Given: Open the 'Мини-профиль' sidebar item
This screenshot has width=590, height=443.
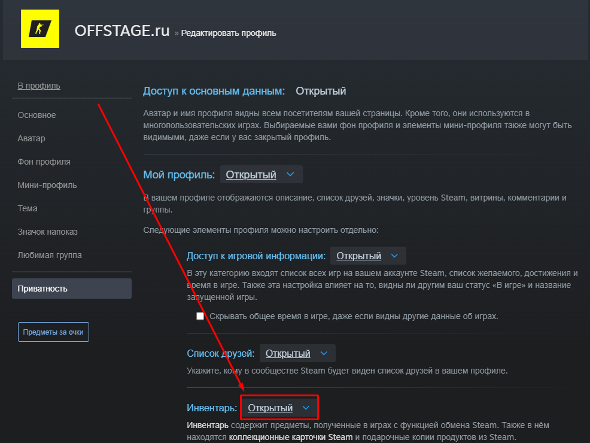Looking at the screenshot, I should coord(47,185).
